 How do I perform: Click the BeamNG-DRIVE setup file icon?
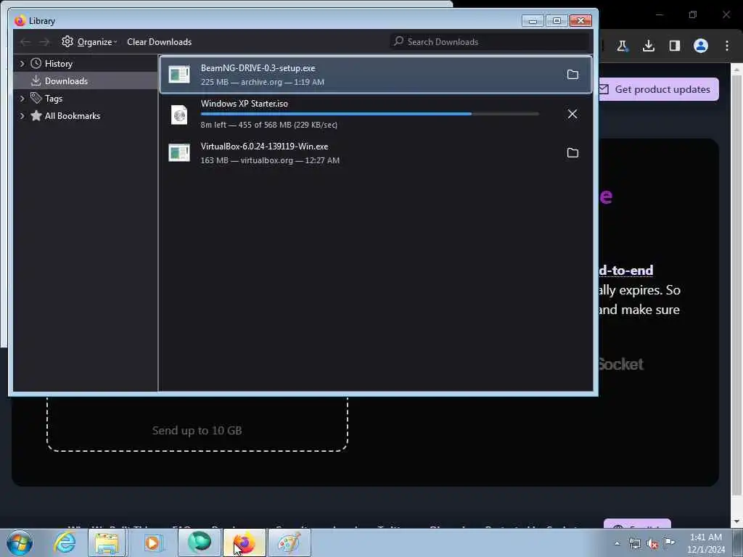[x=179, y=75]
